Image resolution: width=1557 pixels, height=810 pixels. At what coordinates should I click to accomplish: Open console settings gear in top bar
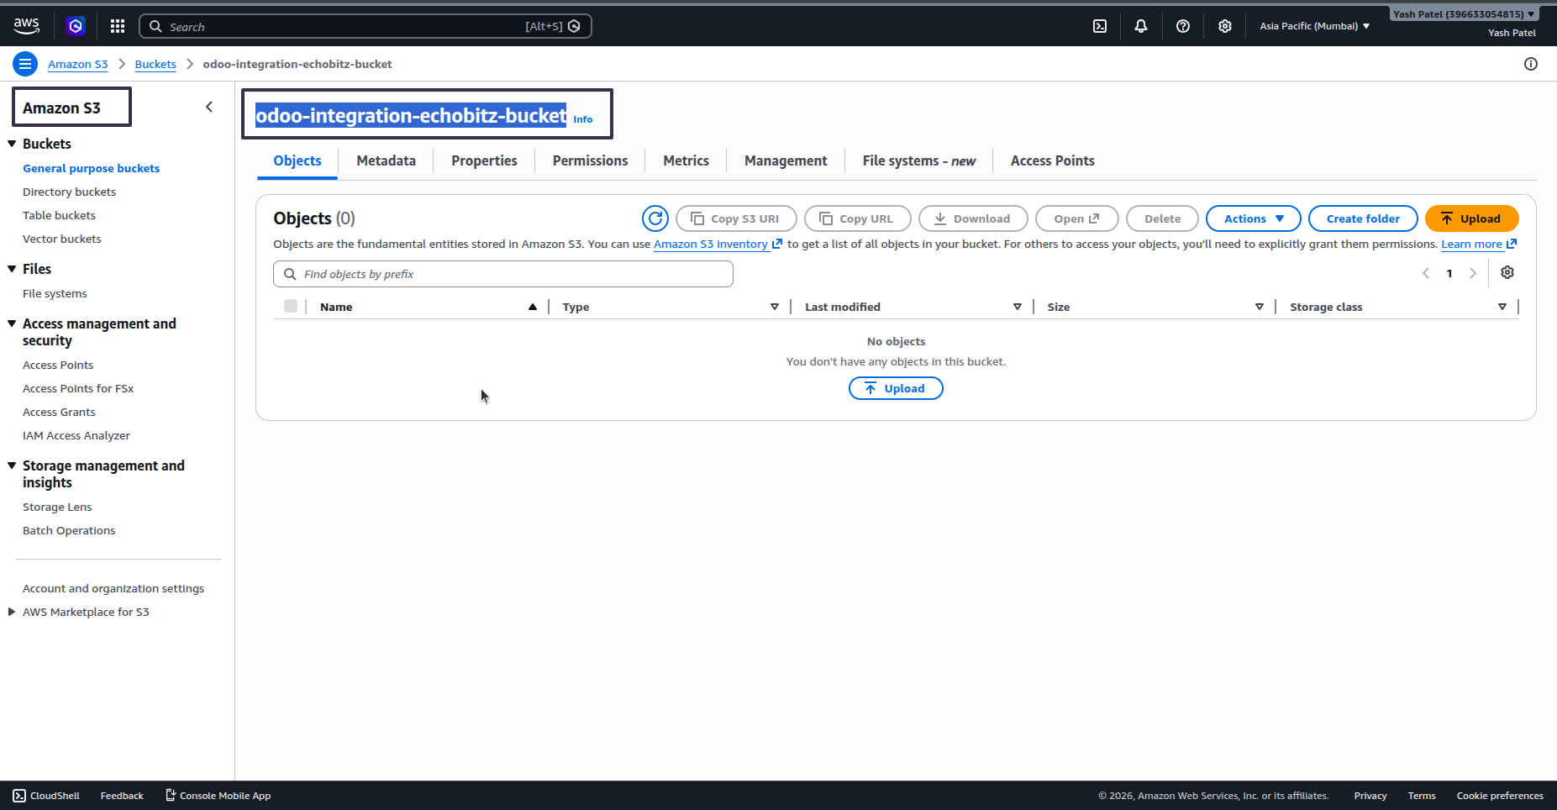(1225, 26)
